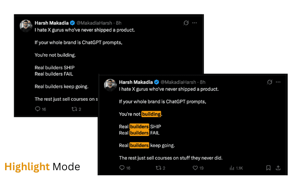Click the repost icon on the front tweet

click(x=158, y=168)
